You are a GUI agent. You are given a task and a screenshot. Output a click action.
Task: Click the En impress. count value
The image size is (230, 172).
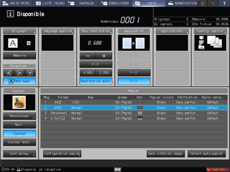tap(187, 24)
